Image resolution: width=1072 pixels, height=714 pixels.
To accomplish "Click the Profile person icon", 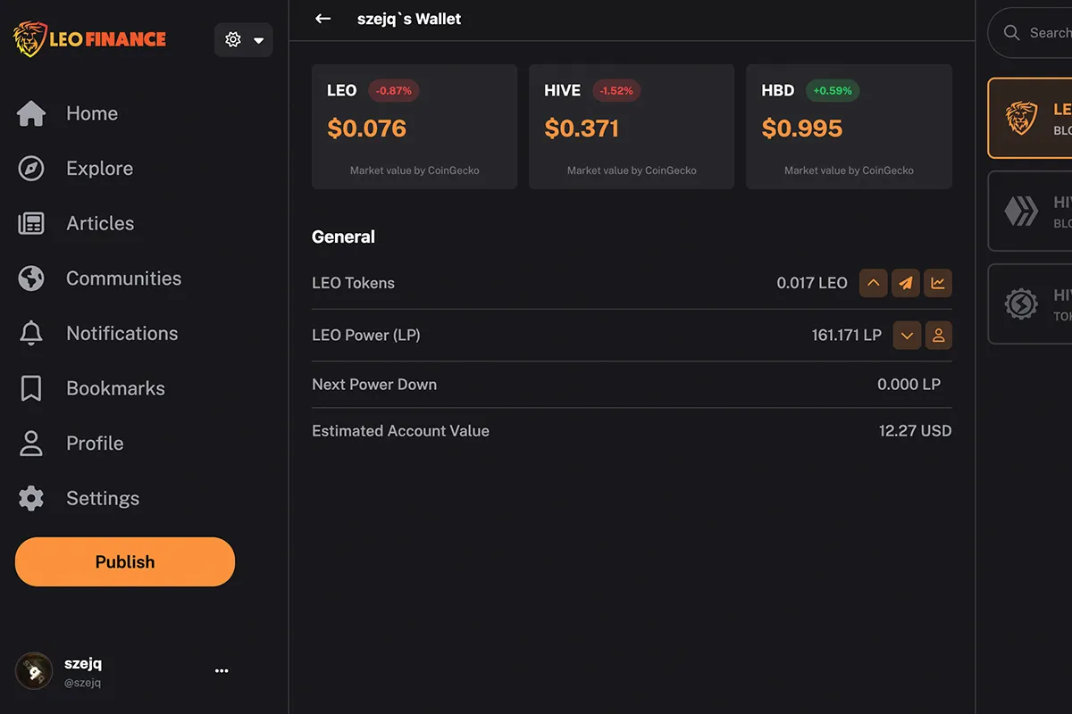I will 31,444.
